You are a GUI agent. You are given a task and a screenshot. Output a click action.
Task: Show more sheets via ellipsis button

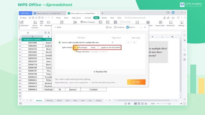click(x=106, y=100)
